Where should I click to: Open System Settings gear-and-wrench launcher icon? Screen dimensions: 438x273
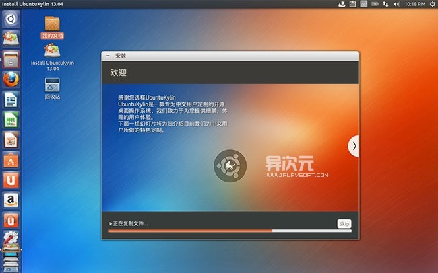point(11,237)
